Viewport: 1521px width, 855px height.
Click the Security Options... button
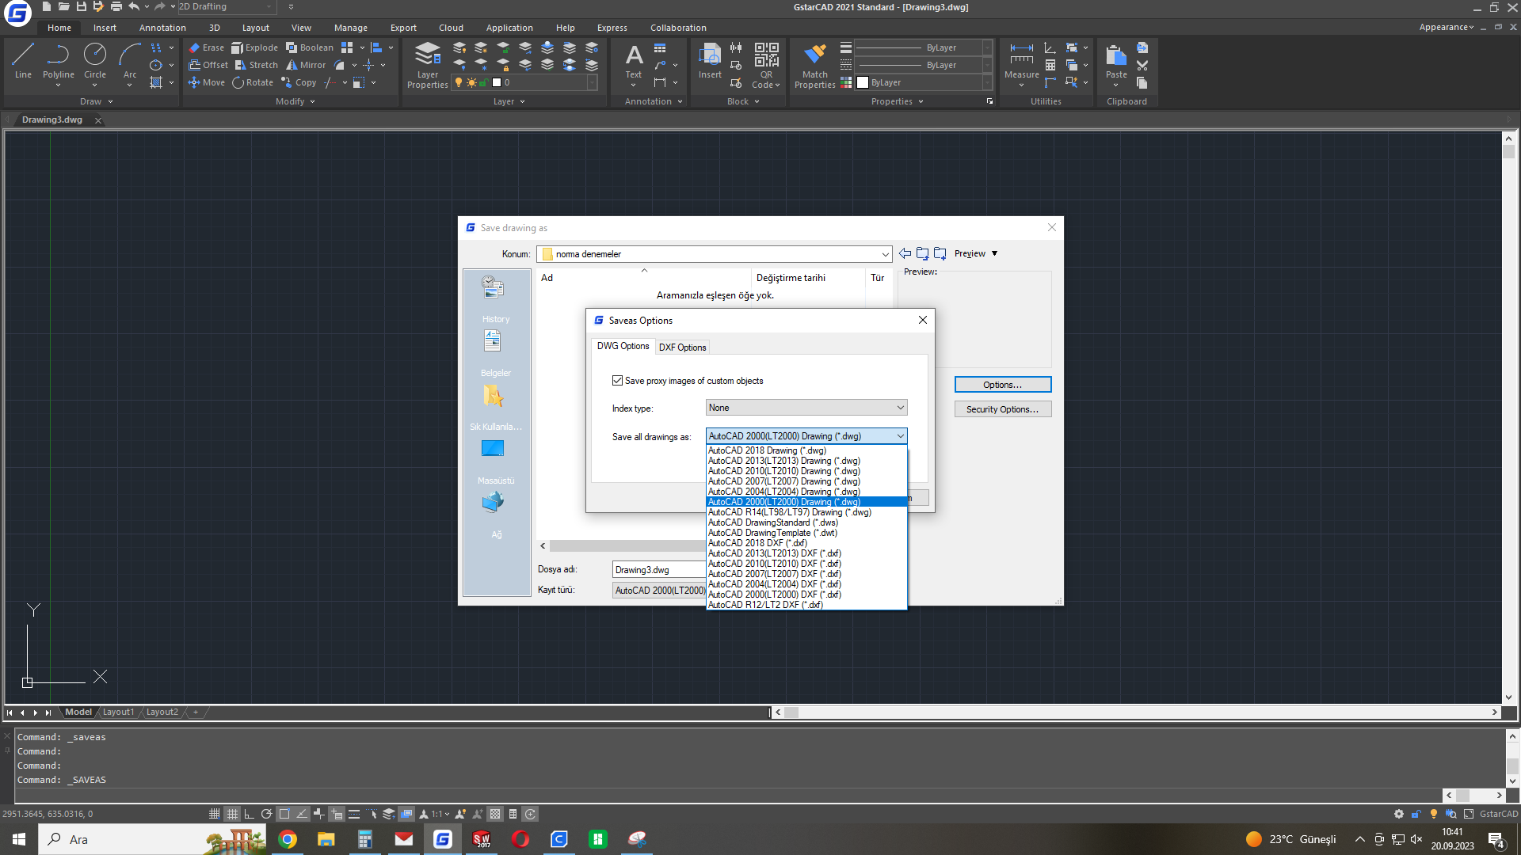tap(1003, 409)
